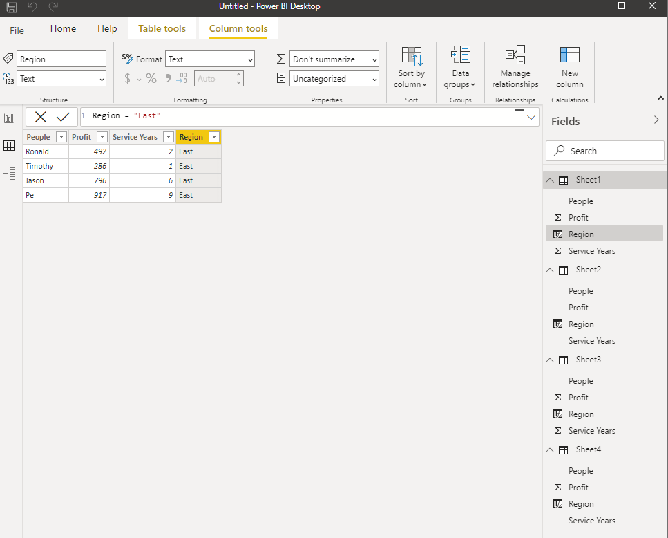The width and height of the screenshot is (668, 538).
Task: Click thousands separator comma icon
Action: click(x=169, y=78)
